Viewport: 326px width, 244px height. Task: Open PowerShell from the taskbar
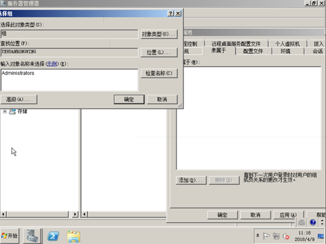53,236
